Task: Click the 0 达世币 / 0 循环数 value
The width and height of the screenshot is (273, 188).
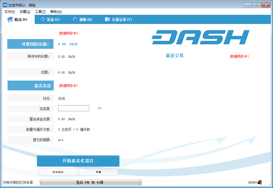Action: pos(74,129)
